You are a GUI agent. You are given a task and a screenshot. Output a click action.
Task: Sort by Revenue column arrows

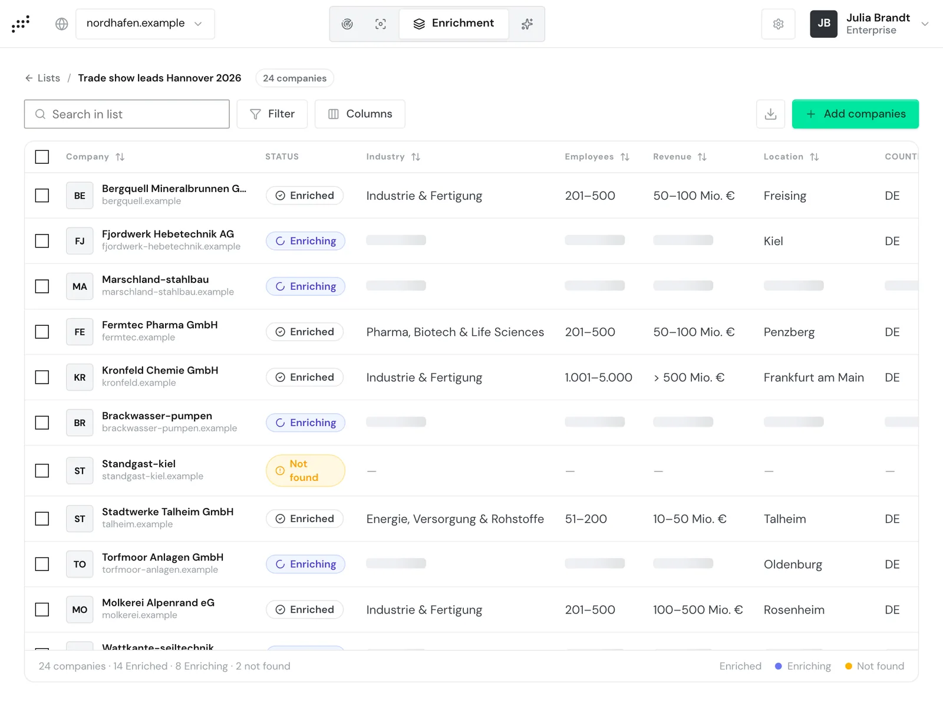pyautogui.click(x=702, y=157)
